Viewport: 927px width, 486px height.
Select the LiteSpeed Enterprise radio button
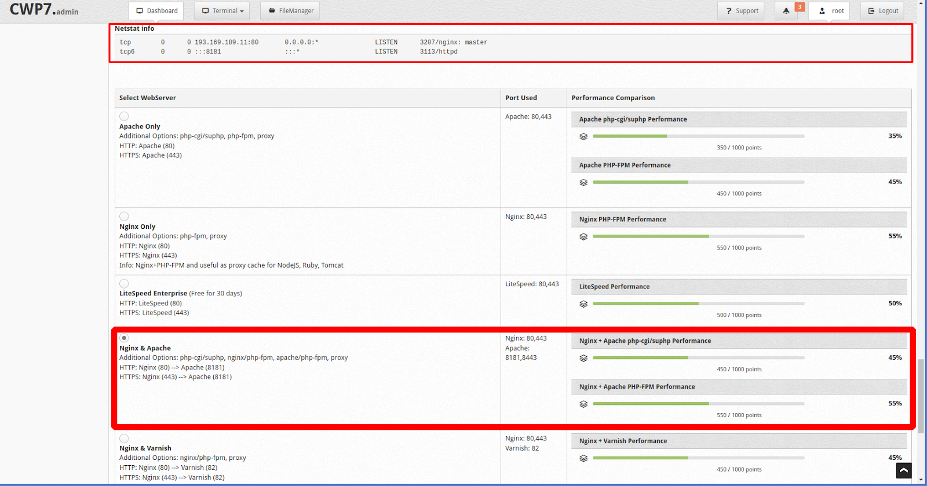click(x=124, y=284)
